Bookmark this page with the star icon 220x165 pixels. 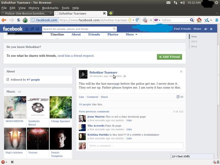pos(130,20)
